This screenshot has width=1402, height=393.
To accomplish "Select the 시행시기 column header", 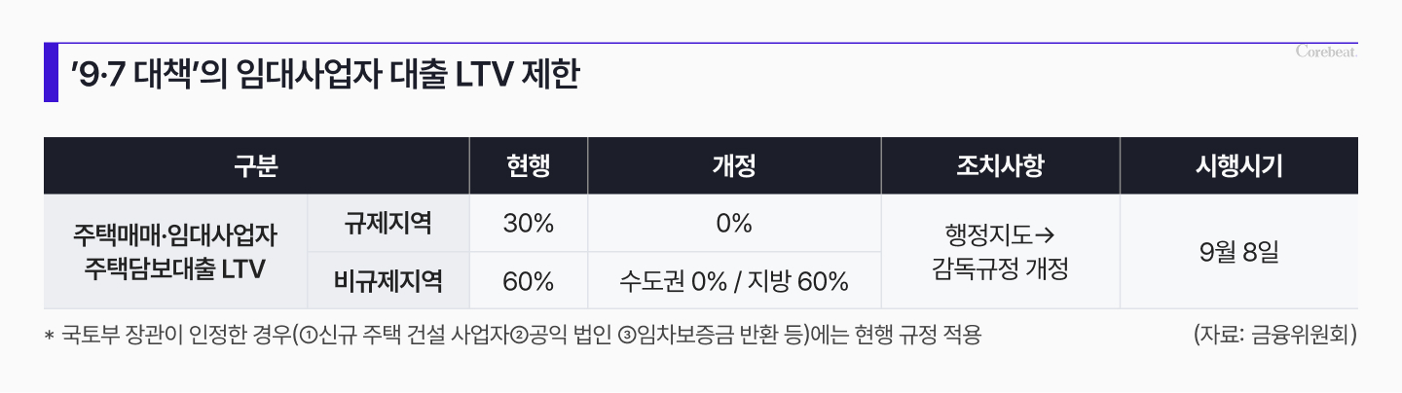I will [x=1238, y=166].
